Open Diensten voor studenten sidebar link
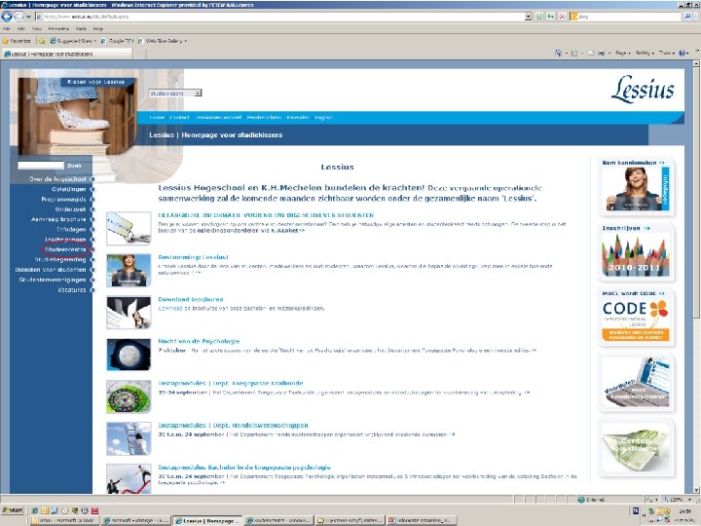 [x=51, y=270]
